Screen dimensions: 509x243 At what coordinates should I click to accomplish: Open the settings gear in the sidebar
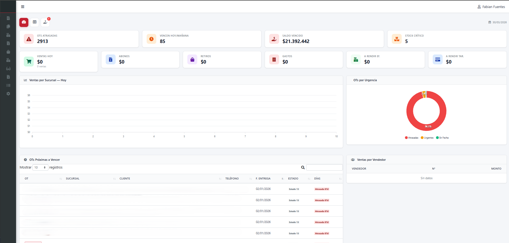[x=8, y=94]
